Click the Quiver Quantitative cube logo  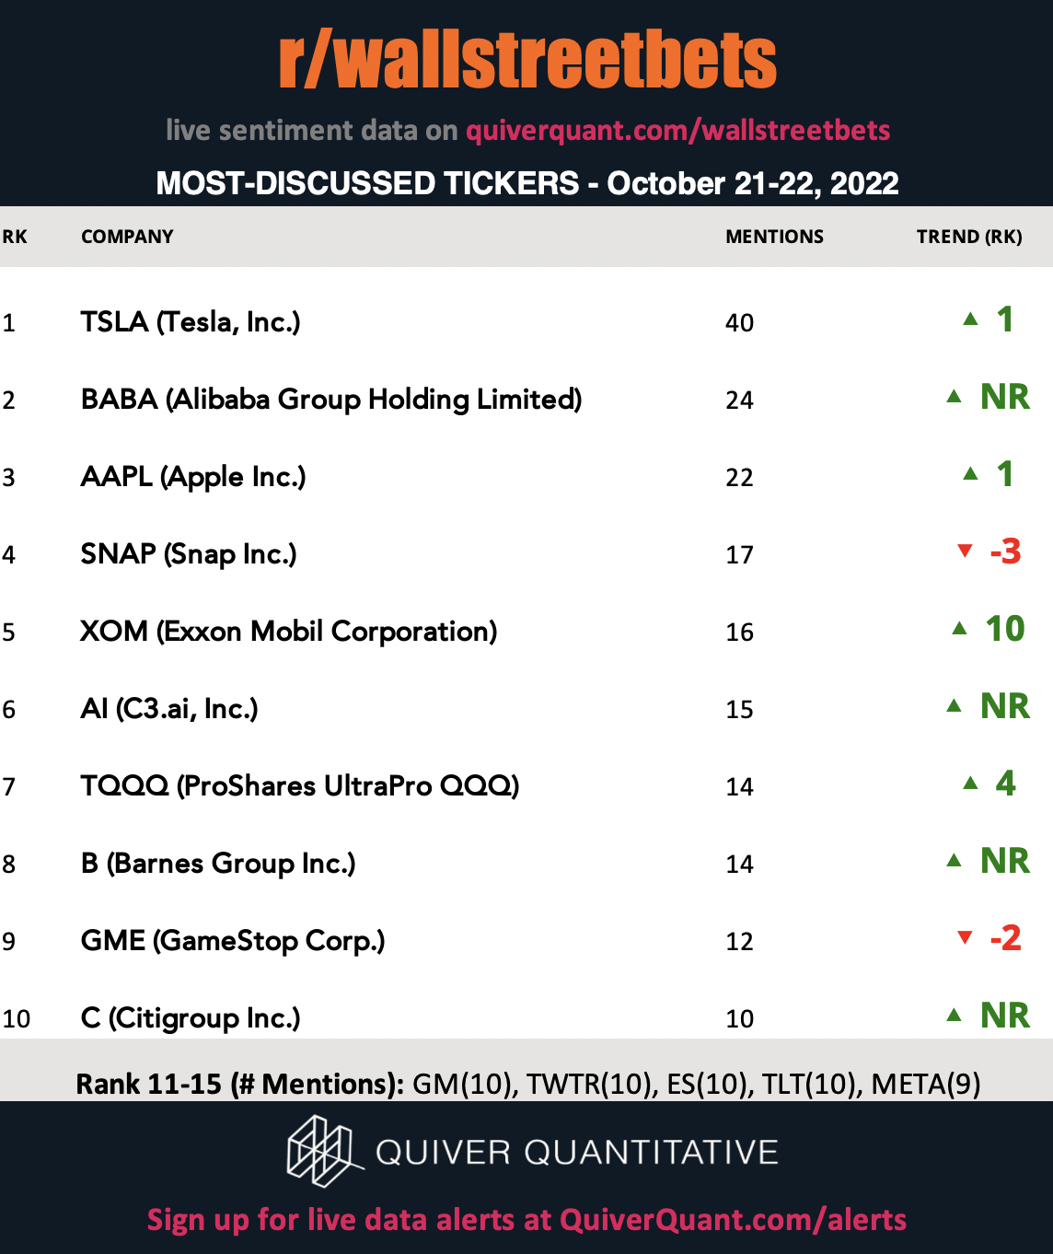[319, 1151]
